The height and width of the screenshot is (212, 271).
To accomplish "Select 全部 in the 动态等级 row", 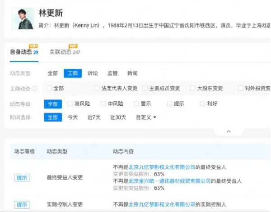I will point(53,104).
